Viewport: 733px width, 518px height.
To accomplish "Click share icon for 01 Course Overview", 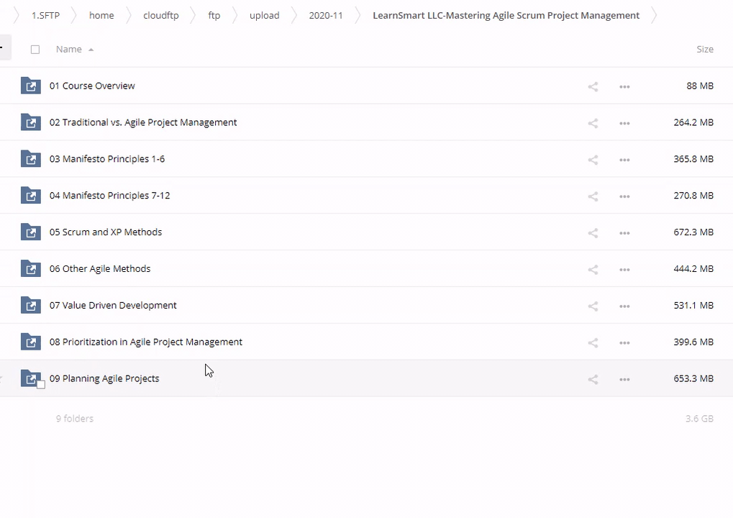I will click(593, 86).
